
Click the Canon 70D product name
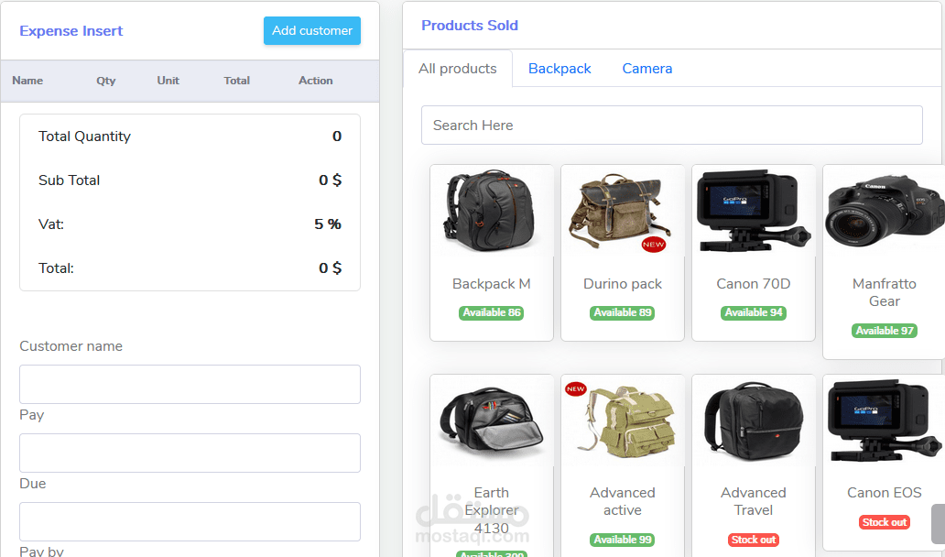pyautogui.click(x=754, y=284)
